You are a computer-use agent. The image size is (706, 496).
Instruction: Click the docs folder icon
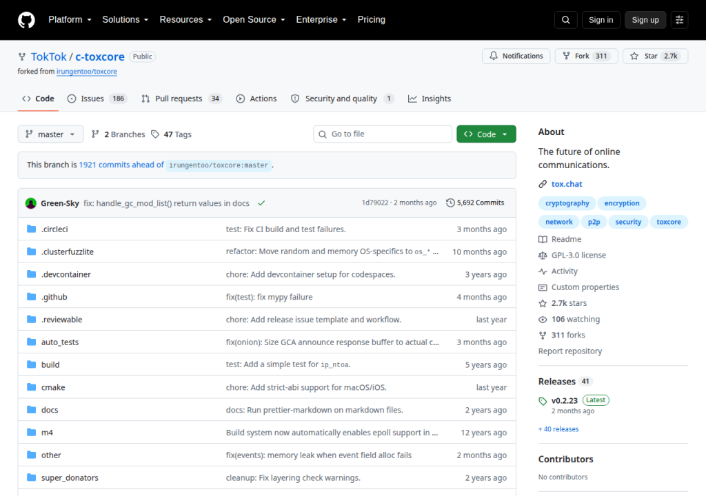(31, 410)
